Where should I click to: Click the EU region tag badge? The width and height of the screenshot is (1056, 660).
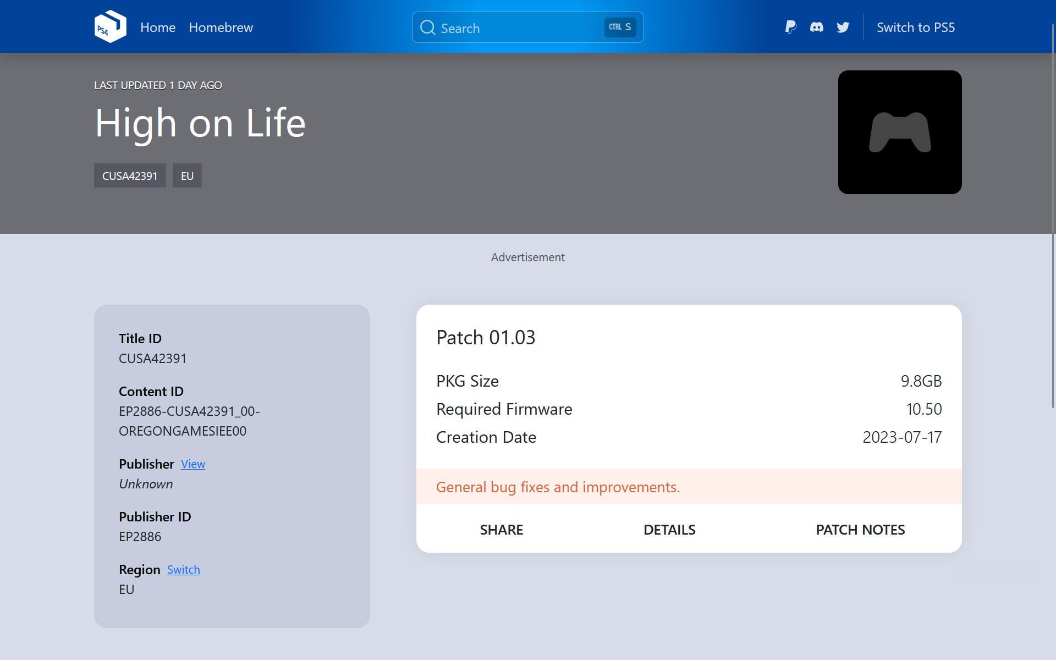pyautogui.click(x=187, y=175)
